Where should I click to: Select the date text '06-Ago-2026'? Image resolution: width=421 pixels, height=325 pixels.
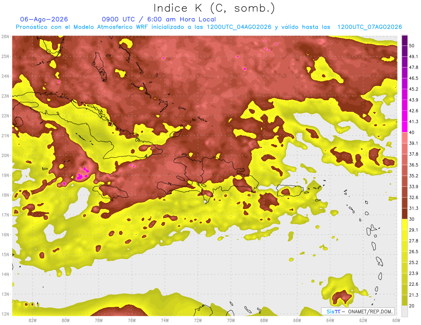44,19
